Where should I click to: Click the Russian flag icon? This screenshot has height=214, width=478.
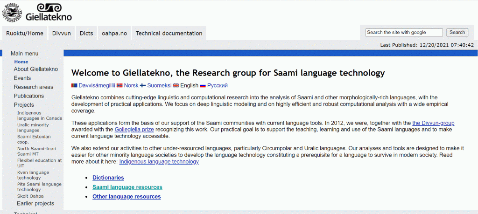[203, 86]
